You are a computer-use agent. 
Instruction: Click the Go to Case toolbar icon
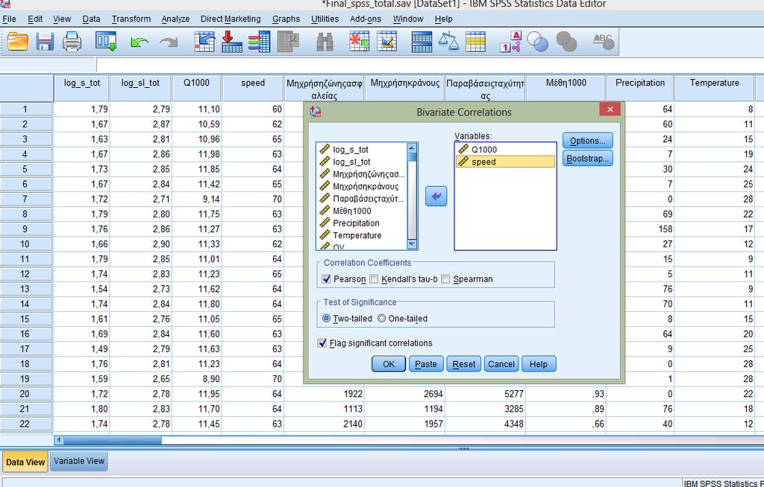point(204,42)
